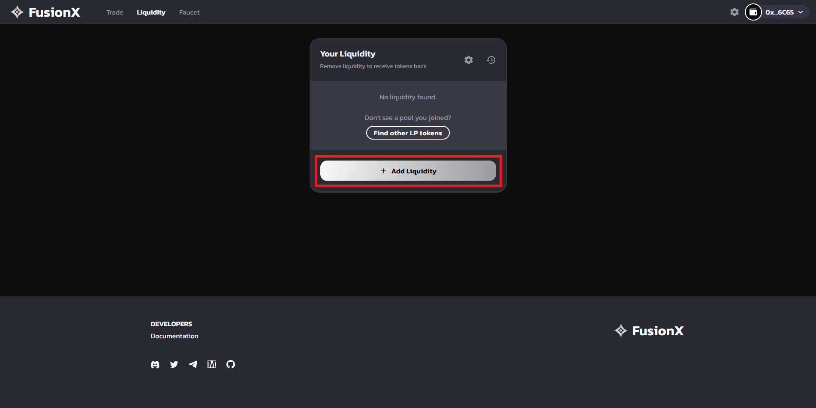This screenshot has width=816, height=408.
Task: Click the FusionX star logo in header
Action: pos(17,12)
